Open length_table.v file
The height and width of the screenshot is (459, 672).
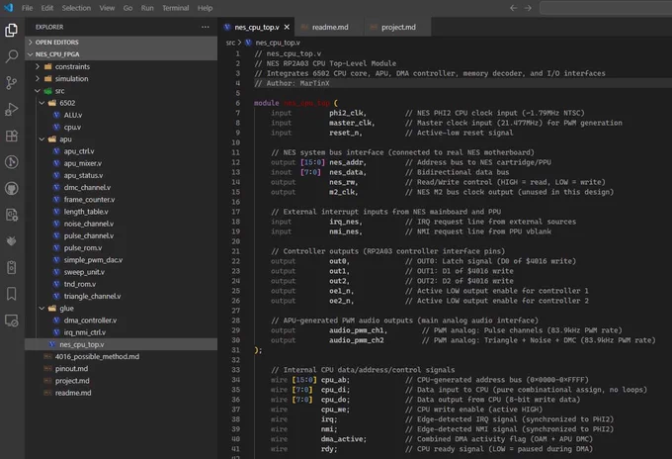(x=121, y=212)
